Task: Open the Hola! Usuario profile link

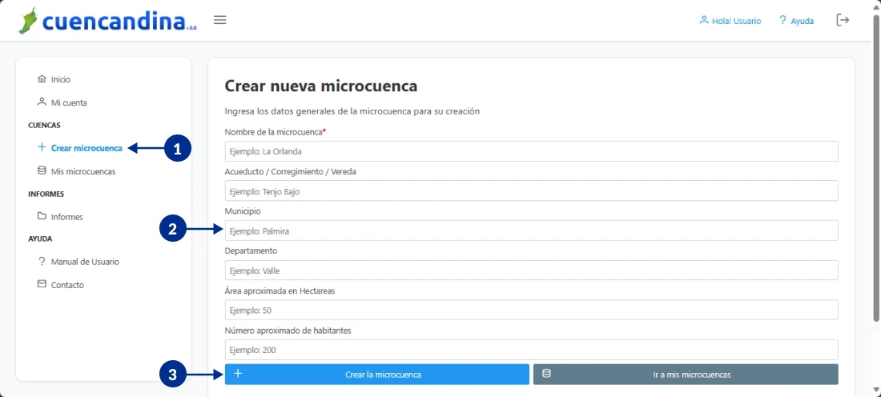Action: pyautogui.click(x=730, y=21)
